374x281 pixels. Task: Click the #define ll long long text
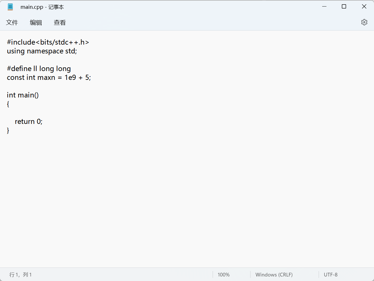point(39,68)
